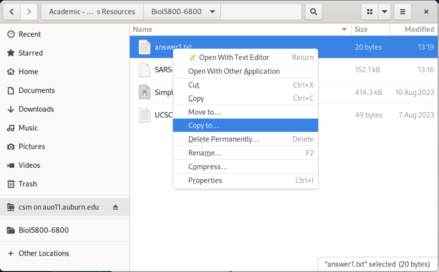Image resolution: width=439 pixels, height=272 pixels.
Task: Choose Rename… in context menu
Action: pos(245,153)
